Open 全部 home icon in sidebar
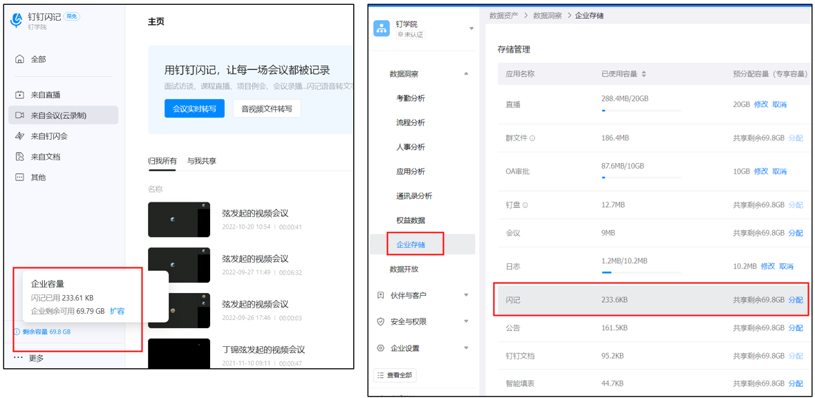 (x=19, y=59)
